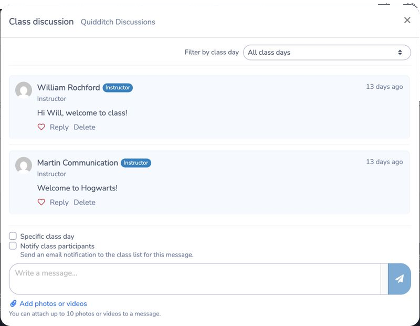420x326 pixels.
Task: Click 13 days ago on Martin's post
Action: tap(384, 162)
